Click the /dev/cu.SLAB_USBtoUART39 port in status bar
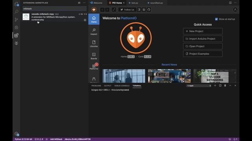This screenshot has width=252, height=141. pyautogui.click(x=78, y=139)
